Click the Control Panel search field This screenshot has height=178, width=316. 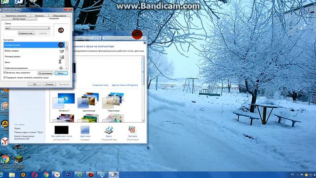click(123, 38)
